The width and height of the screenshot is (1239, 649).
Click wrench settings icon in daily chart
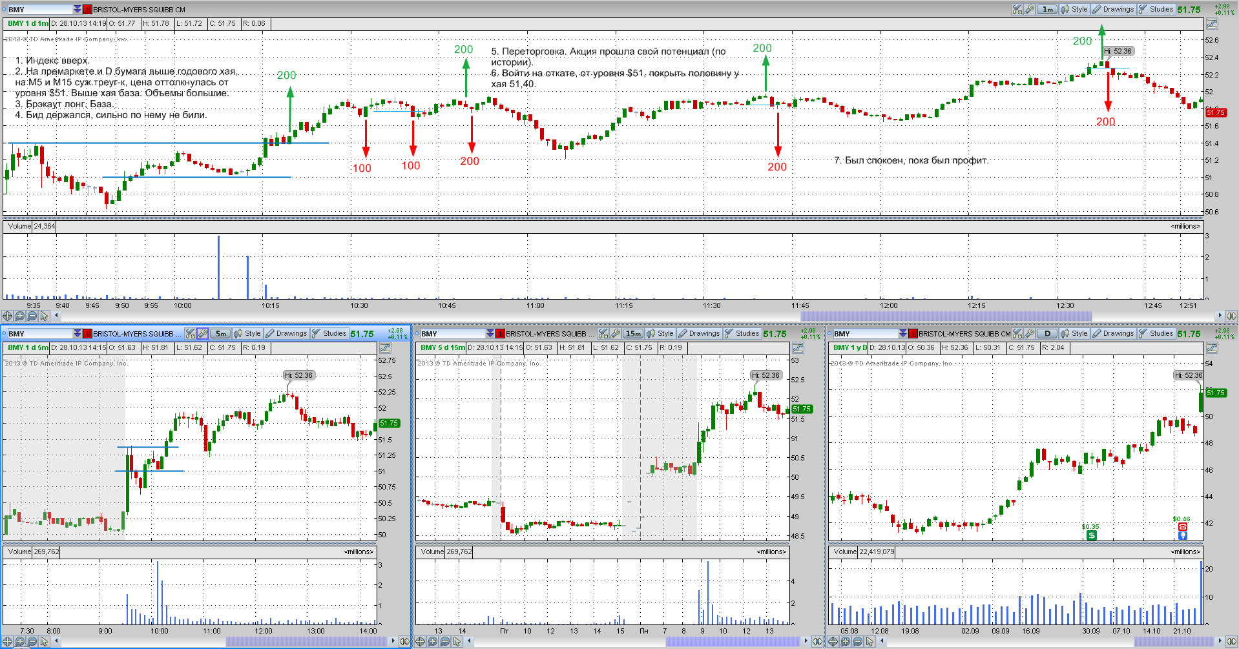pyautogui.click(x=1029, y=333)
